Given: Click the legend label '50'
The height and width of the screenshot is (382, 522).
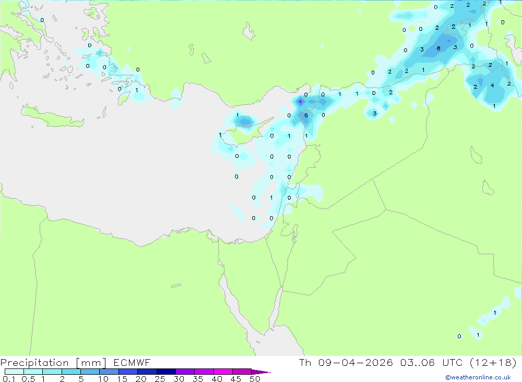Looking at the screenshot, I should coord(255,379).
